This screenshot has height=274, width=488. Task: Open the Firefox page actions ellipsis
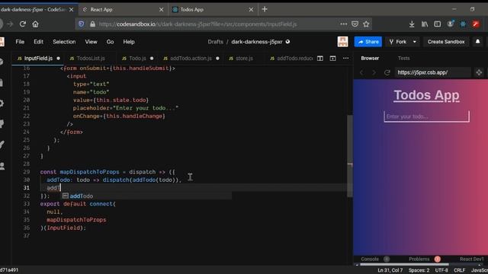[x=344, y=24]
